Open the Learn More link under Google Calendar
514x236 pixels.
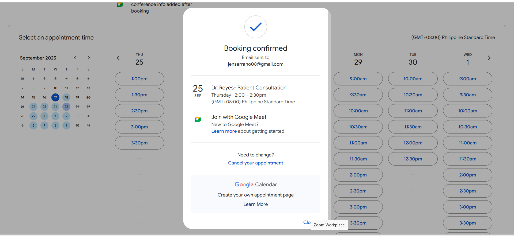coord(255,204)
